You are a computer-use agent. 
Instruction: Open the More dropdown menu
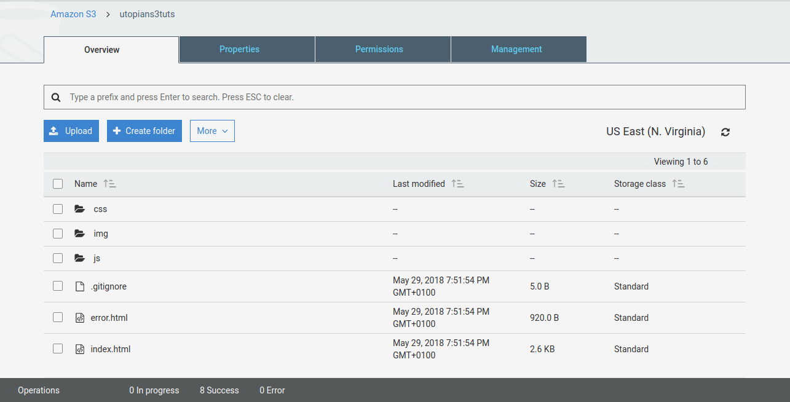point(212,131)
